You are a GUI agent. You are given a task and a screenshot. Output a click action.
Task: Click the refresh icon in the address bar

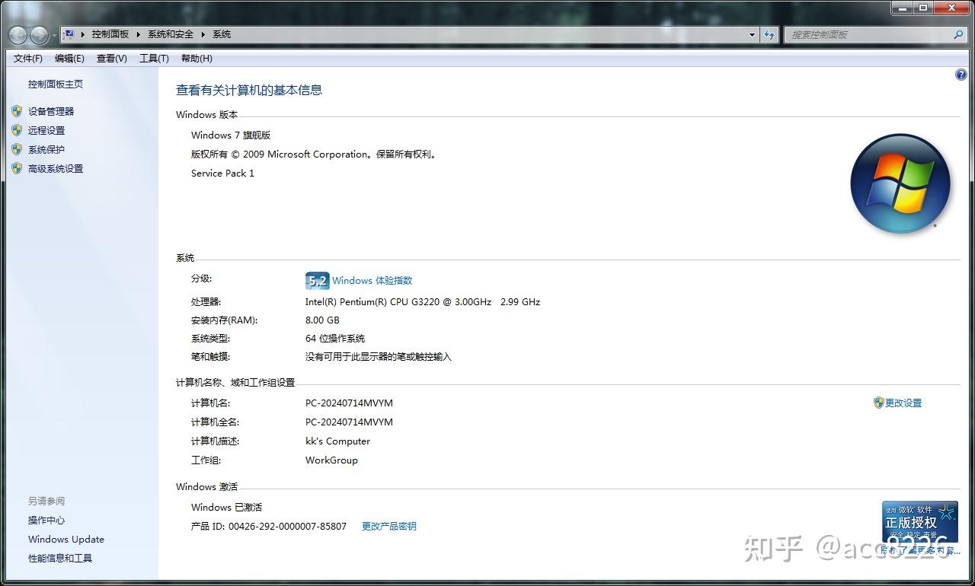tap(769, 34)
